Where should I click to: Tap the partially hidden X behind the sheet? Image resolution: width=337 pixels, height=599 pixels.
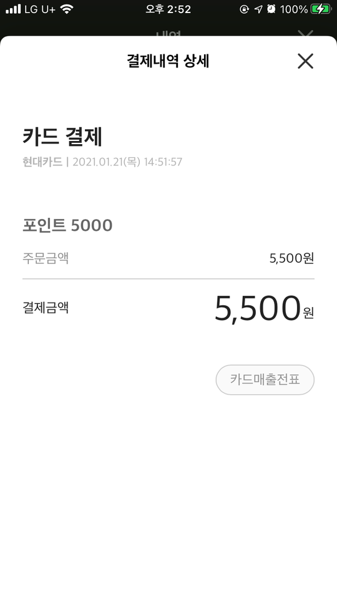[305, 33]
